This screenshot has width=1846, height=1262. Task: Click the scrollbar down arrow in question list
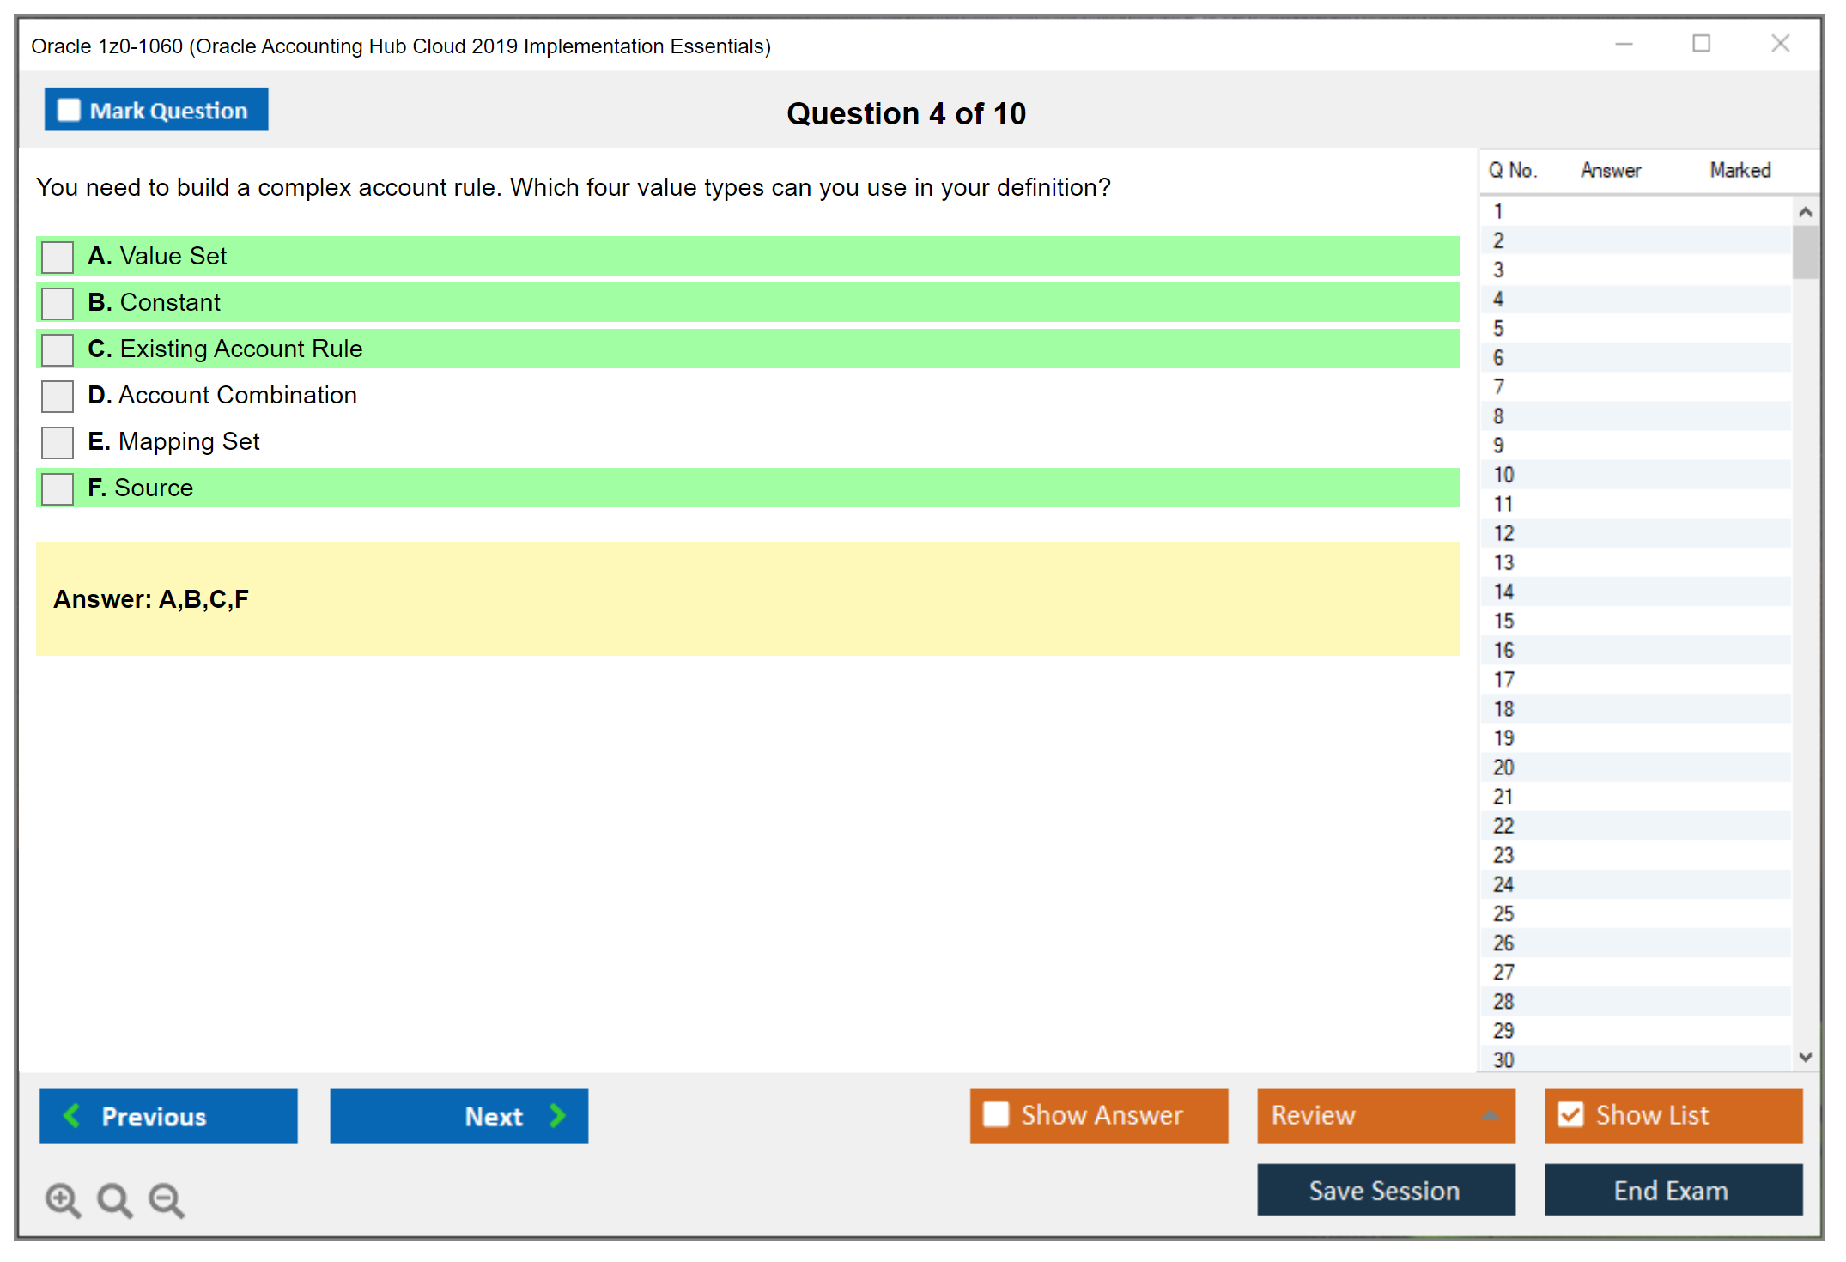(x=1806, y=1058)
